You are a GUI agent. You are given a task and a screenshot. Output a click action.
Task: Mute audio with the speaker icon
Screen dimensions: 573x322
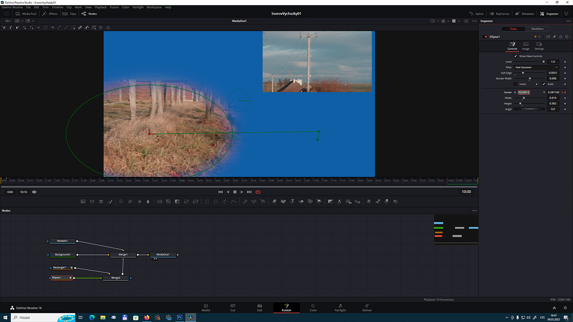[x=34, y=192]
